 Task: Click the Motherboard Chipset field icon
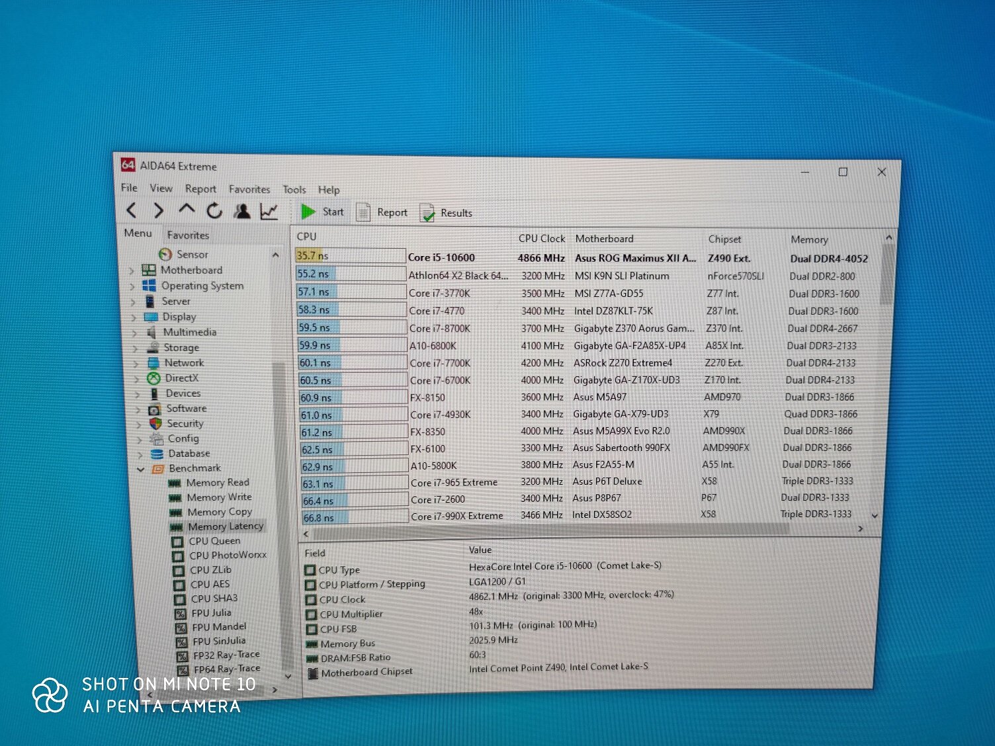pos(313,673)
